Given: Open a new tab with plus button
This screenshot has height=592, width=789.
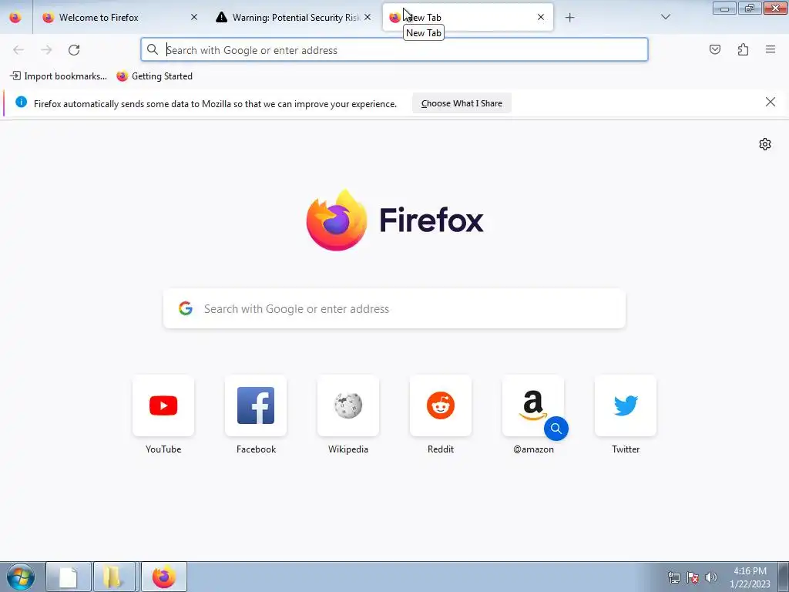Looking at the screenshot, I should 569,18.
